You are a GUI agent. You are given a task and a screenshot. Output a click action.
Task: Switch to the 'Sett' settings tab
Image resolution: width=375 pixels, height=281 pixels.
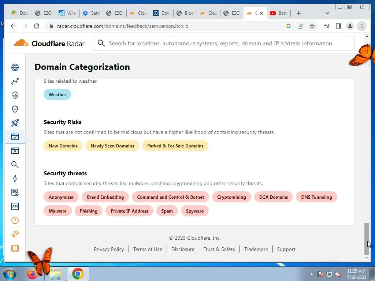91,13
